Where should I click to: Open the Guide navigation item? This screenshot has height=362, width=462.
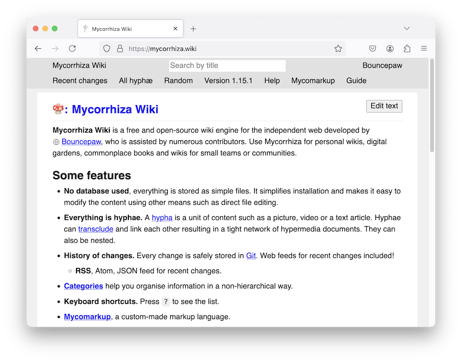pyautogui.click(x=356, y=81)
